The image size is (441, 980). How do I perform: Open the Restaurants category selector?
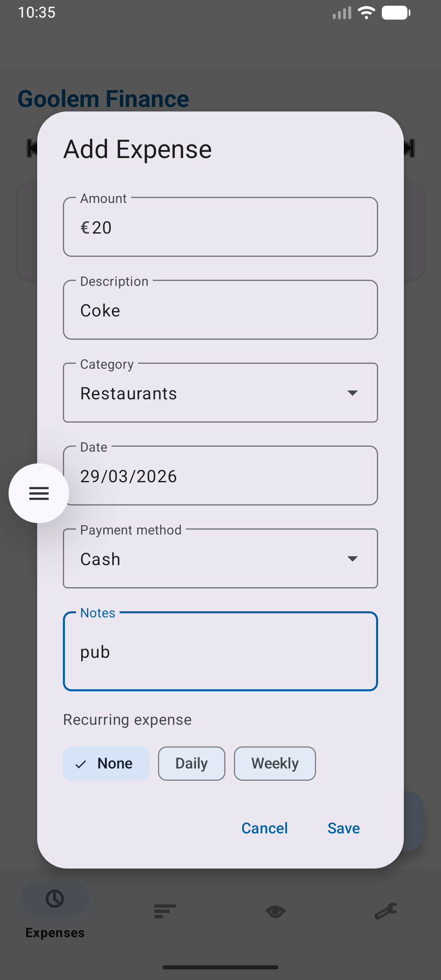(204, 393)
